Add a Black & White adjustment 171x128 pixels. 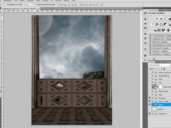(165, 24)
